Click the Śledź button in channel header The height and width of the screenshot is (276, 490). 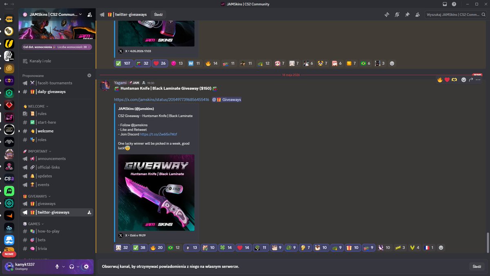(x=158, y=14)
